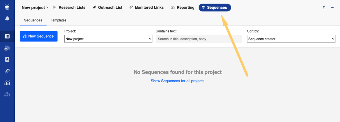Select the list icon in sidebar

[x=7, y=36]
